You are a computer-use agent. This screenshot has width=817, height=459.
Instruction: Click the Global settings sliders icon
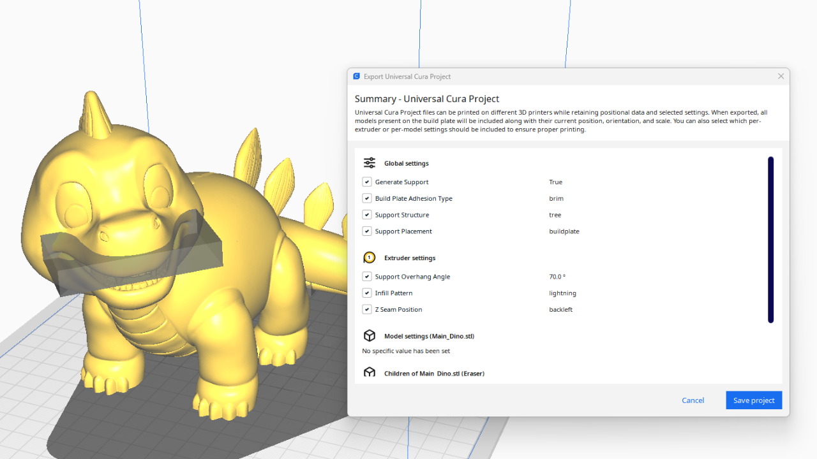[369, 163]
